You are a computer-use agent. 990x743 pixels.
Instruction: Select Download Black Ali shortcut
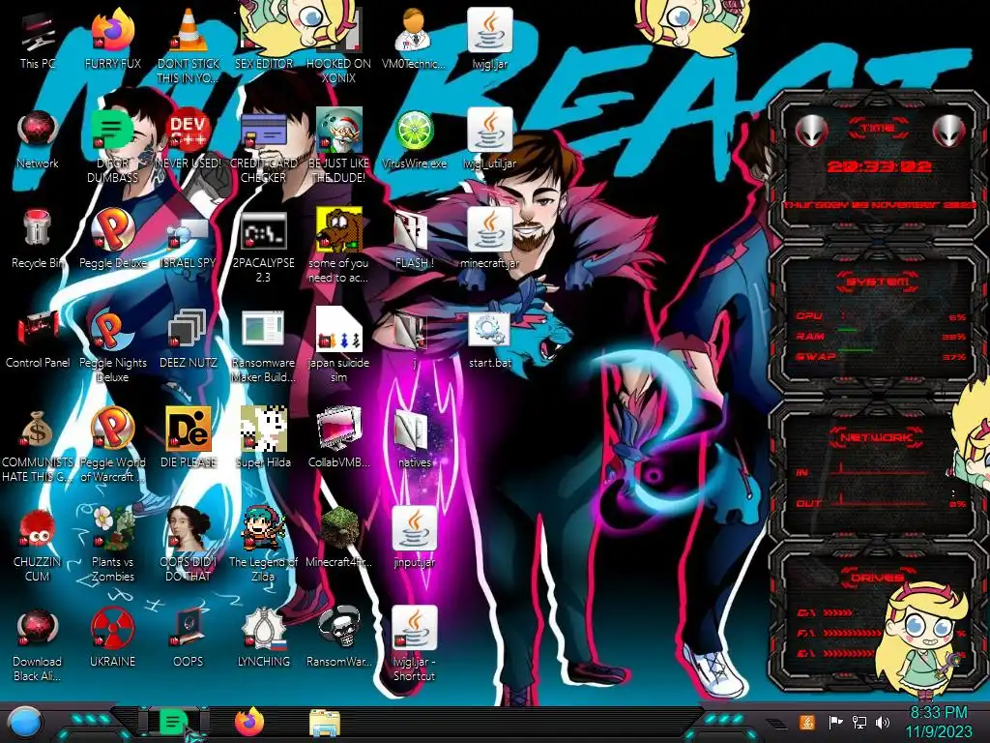38,629
